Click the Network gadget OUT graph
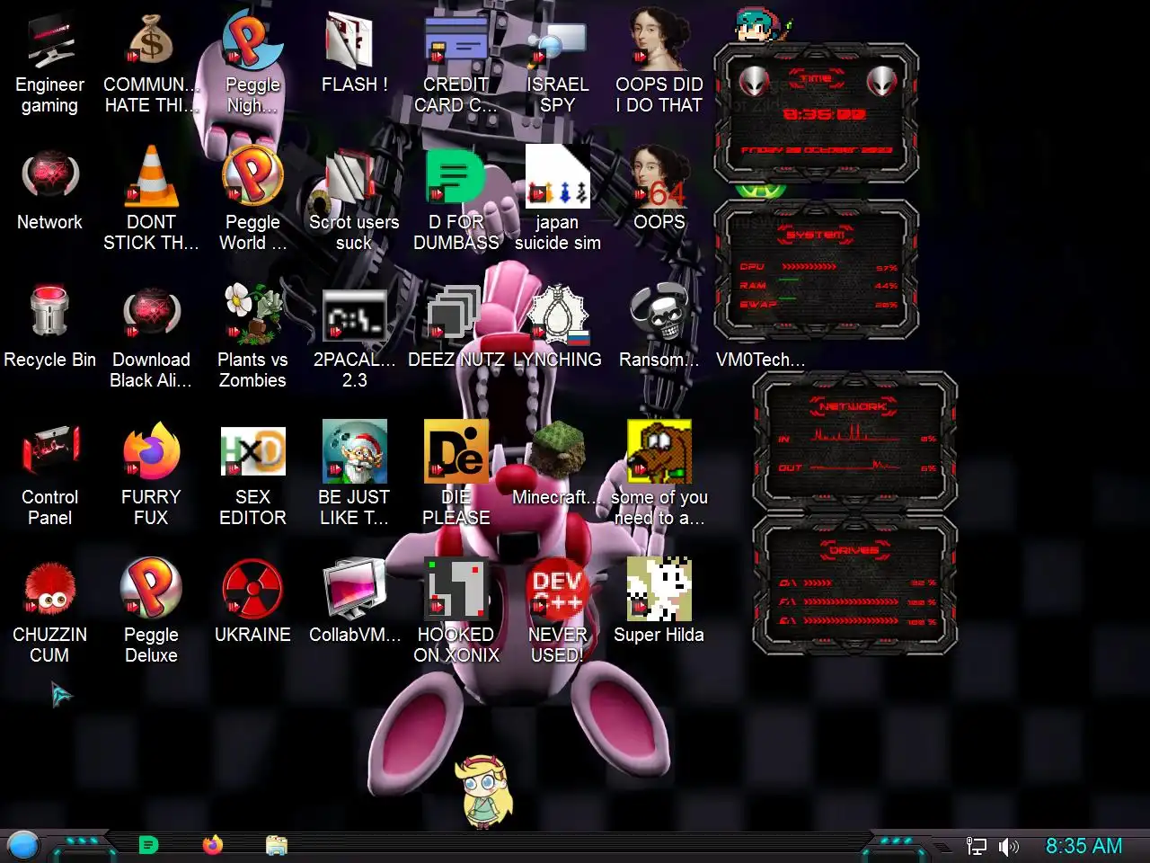This screenshot has width=1150, height=863. (856, 467)
